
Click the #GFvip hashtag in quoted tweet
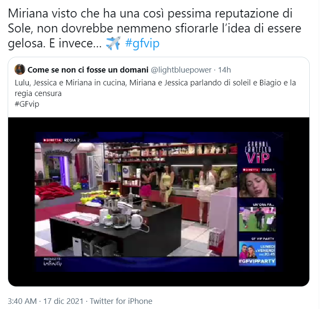coord(27,104)
